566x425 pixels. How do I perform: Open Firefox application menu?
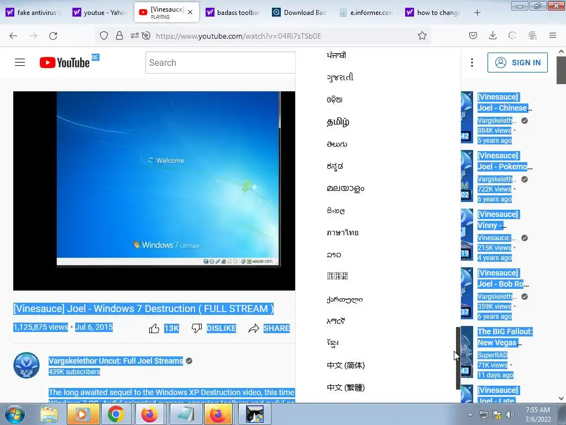553,36
